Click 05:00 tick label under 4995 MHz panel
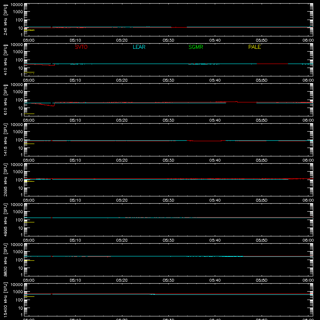The height and width of the screenshot is (320, 320). pos(29,240)
